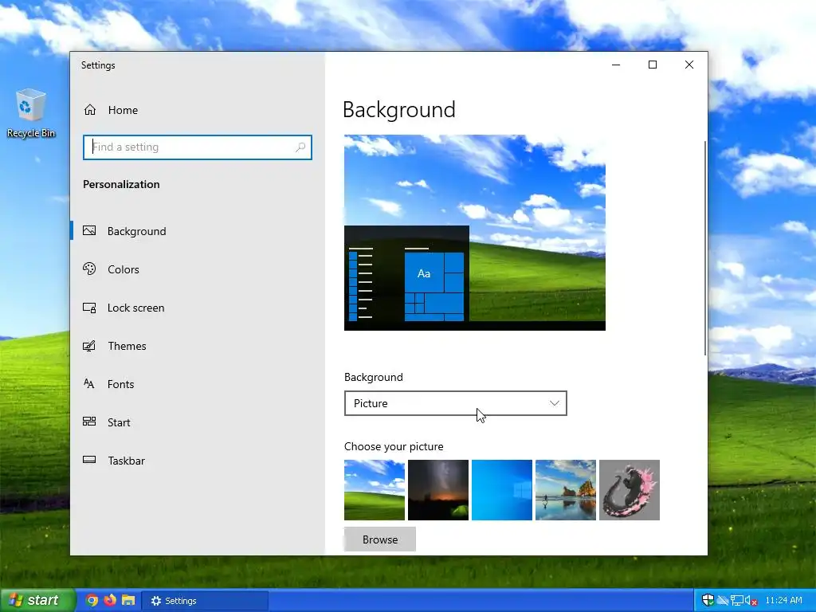
Task: Click the search magnifier in Find a setting
Action: pyautogui.click(x=300, y=147)
